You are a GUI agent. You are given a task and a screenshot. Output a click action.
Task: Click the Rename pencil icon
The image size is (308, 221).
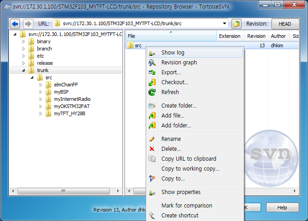click(x=152, y=139)
